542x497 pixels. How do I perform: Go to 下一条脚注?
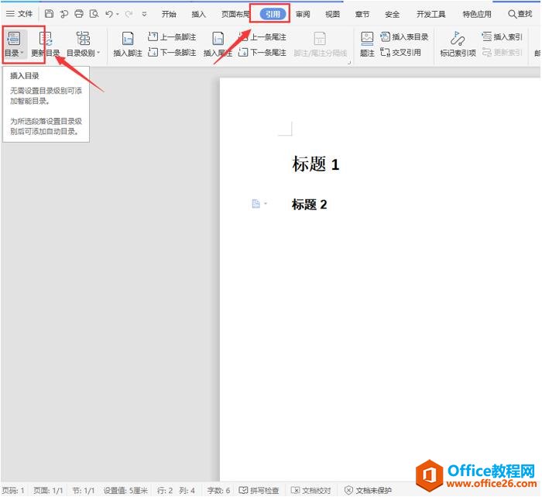tap(172, 53)
